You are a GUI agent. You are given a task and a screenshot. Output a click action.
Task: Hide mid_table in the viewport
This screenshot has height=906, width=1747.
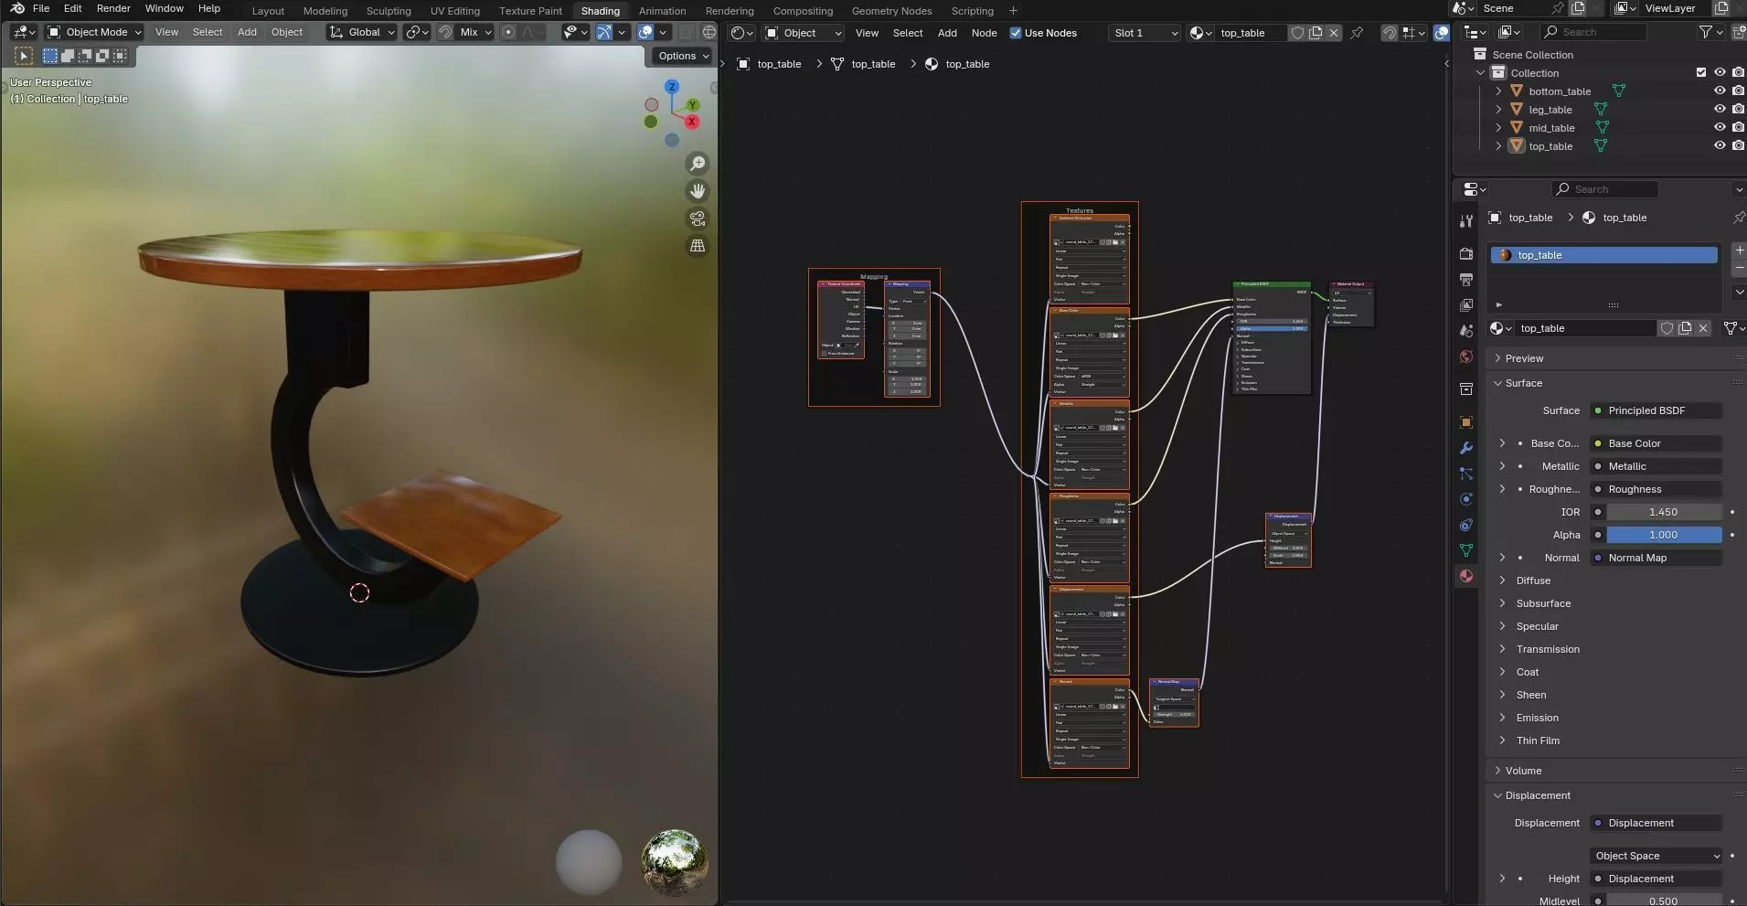(x=1720, y=128)
